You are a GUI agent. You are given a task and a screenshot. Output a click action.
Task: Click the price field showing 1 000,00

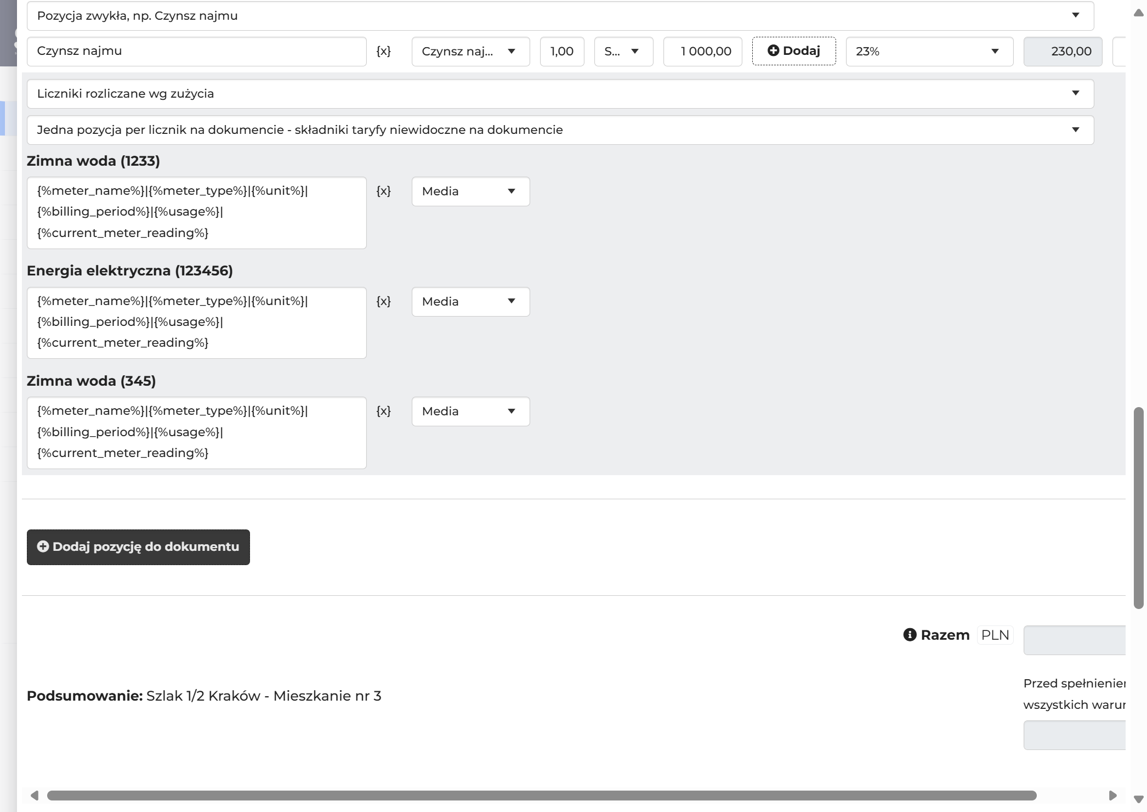pyautogui.click(x=702, y=52)
